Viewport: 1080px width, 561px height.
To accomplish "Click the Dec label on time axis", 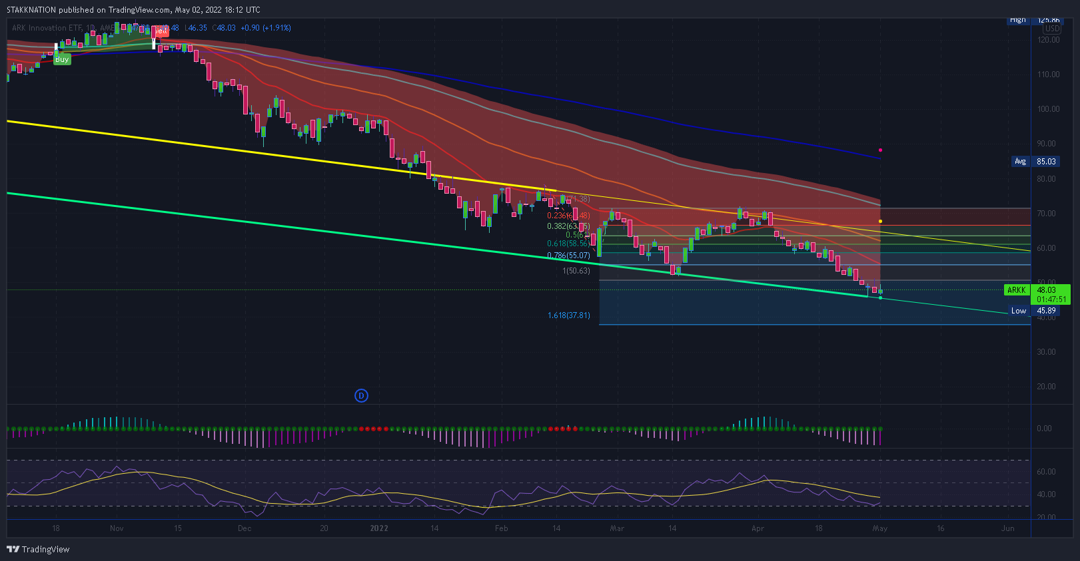I will coord(245,528).
